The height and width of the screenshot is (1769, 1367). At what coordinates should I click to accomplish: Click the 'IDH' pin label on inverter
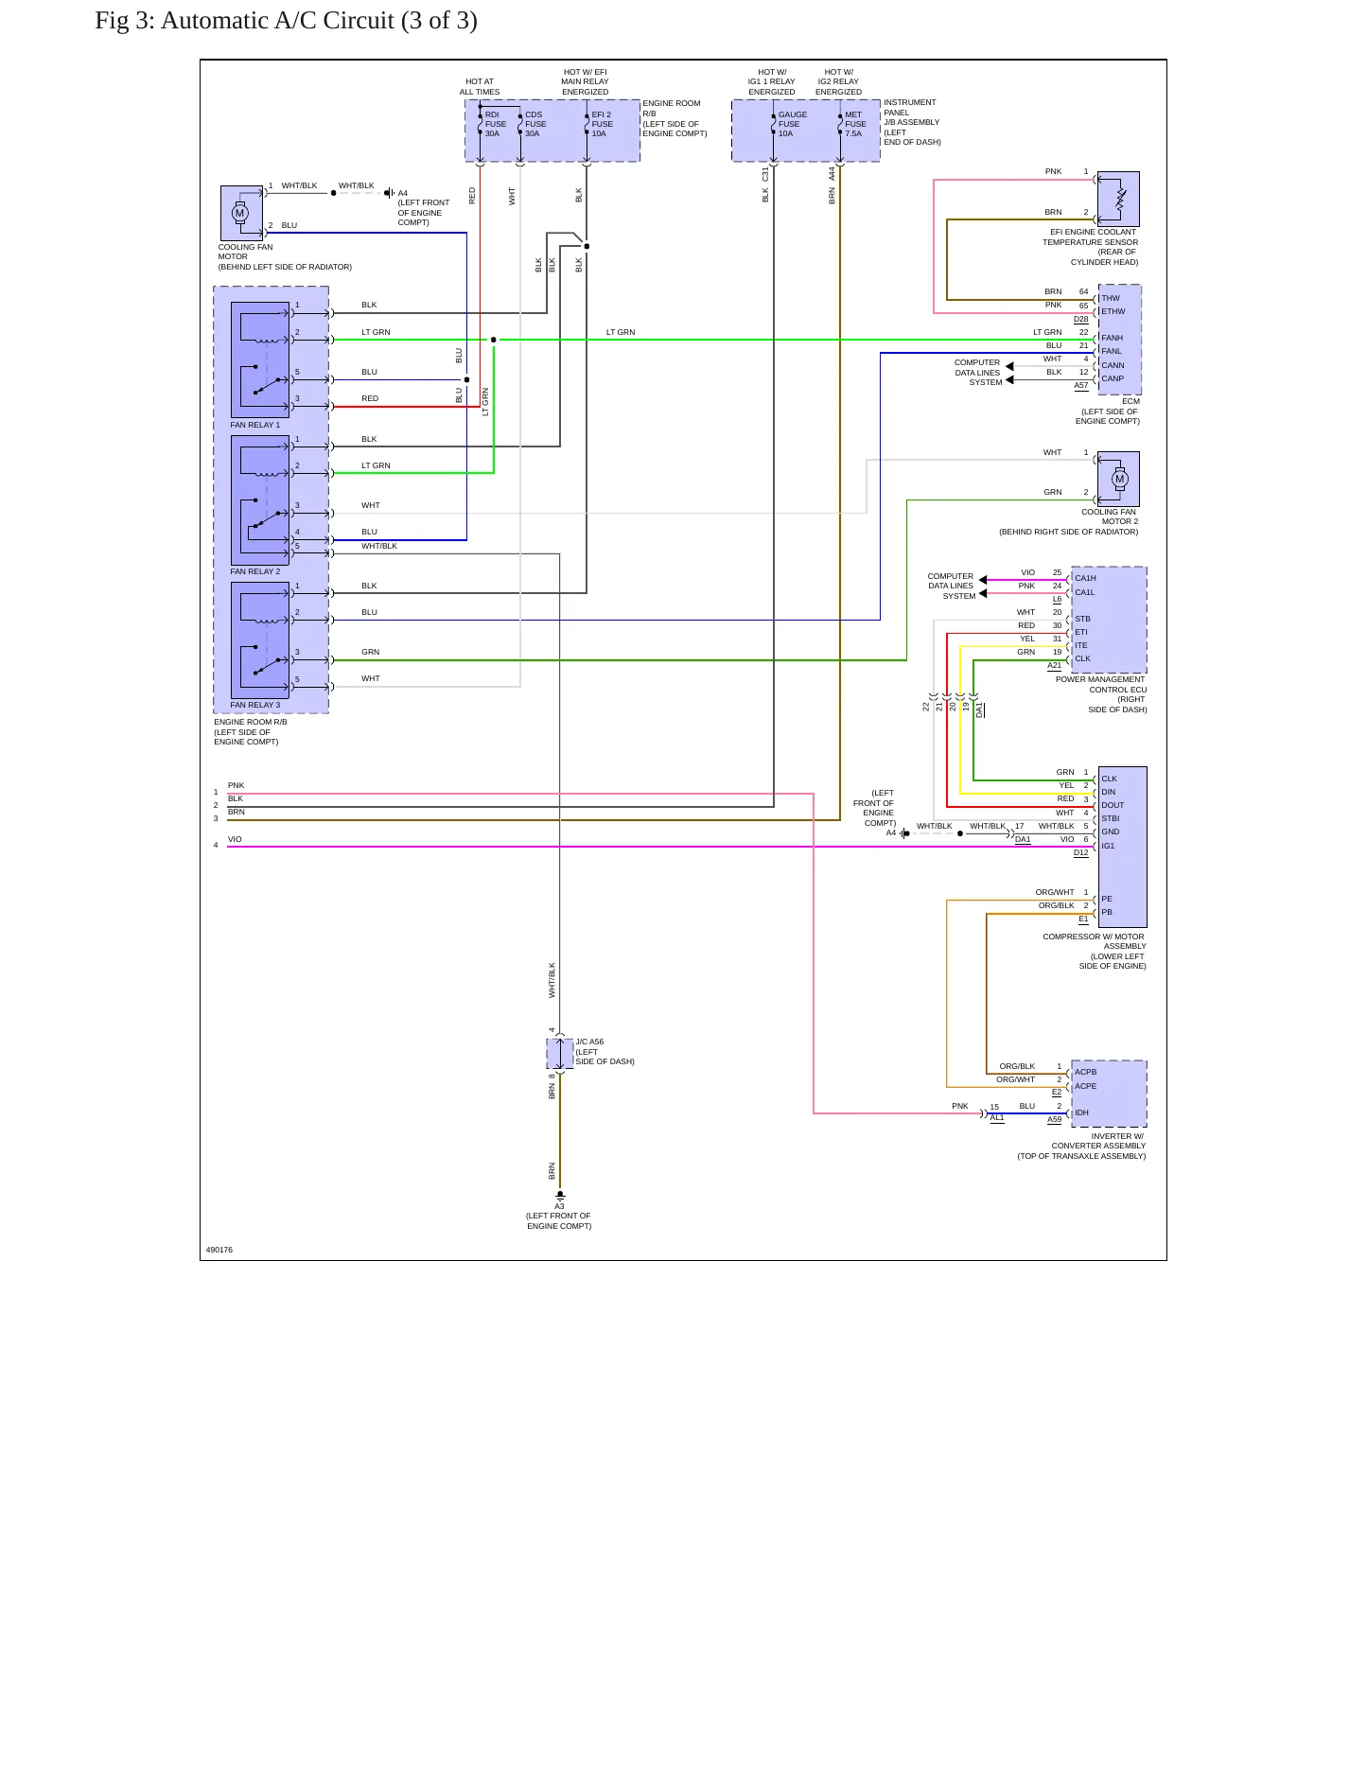pos(1081,1112)
